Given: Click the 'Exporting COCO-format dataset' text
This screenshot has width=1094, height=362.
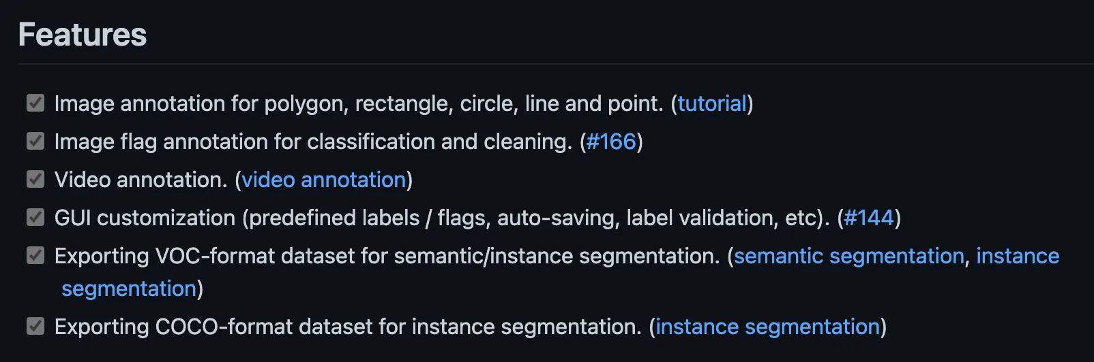Looking at the screenshot, I should click(x=213, y=327).
